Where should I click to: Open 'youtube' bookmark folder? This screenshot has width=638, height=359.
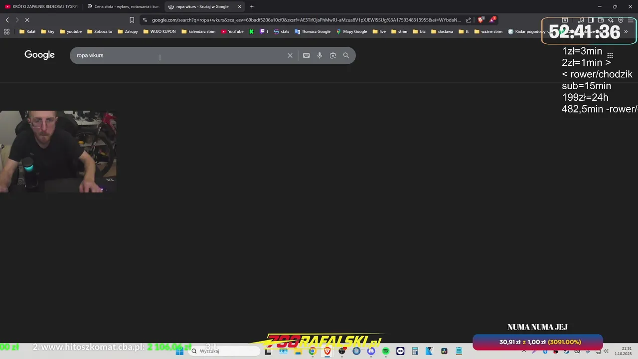point(70,31)
